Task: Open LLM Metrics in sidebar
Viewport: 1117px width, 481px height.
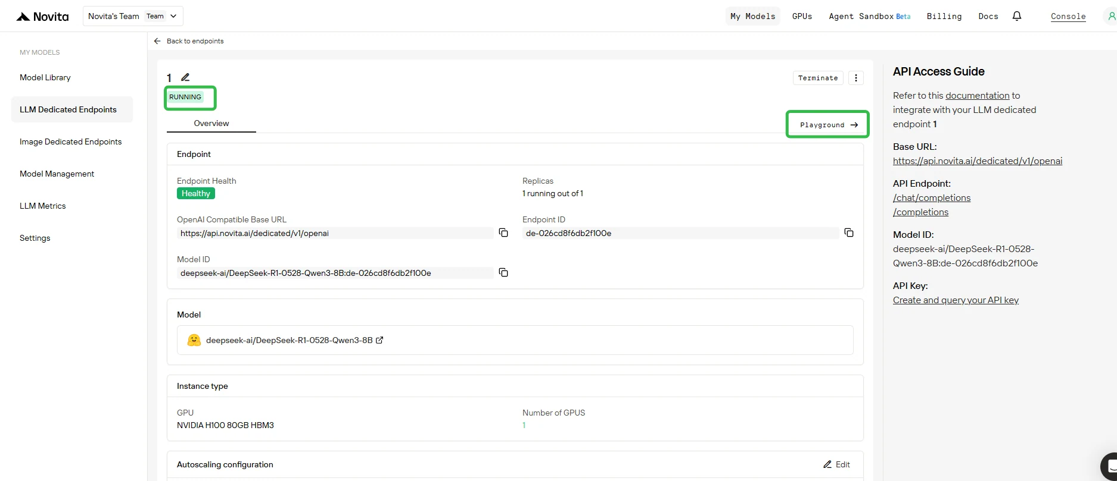Action: [43, 206]
